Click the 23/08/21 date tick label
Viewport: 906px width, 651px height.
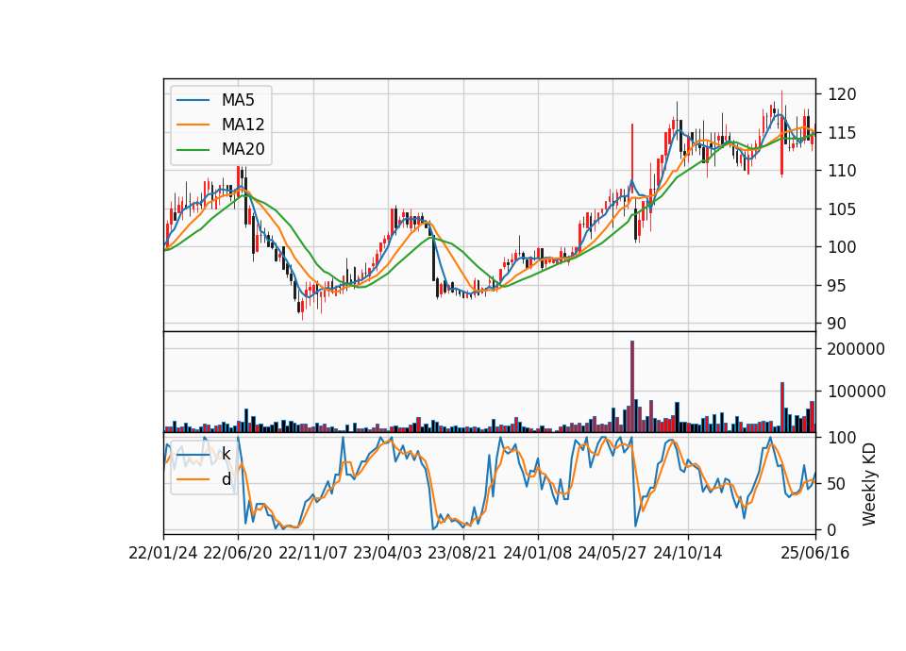462,553
